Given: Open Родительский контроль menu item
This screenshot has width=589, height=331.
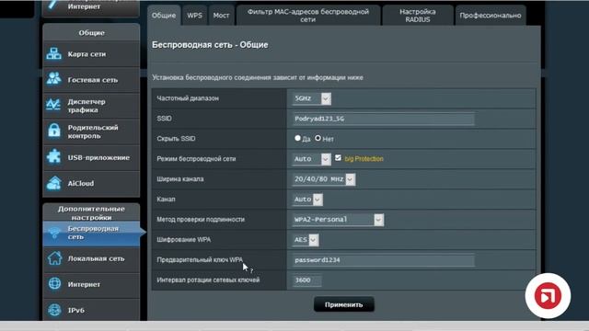Looking at the screenshot, I should click(x=91, y=131).
